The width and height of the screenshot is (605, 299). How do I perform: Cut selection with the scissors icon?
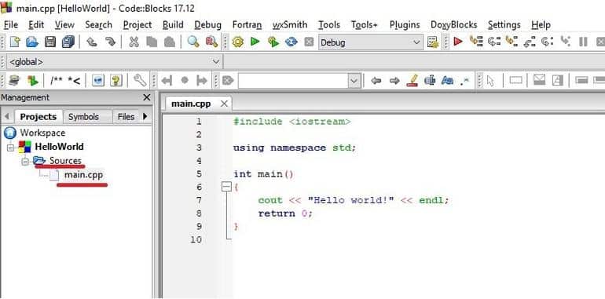(134, 42)
